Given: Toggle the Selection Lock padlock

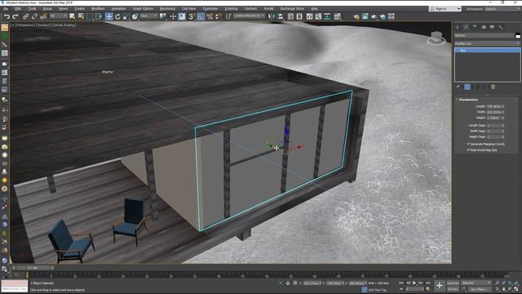Looking at the screenshot, I should click(x=288, y=283).
